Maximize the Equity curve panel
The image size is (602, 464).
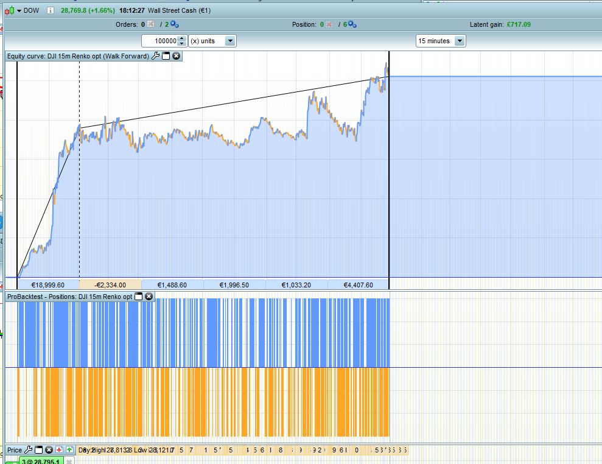pos(166,56)
